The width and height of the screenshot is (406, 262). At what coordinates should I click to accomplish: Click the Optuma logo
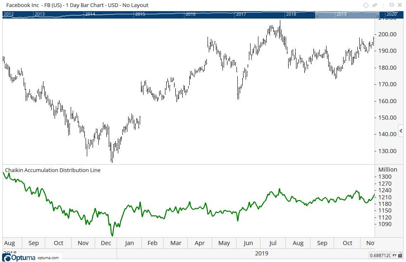pyautogui.click(x=19, y=257)
